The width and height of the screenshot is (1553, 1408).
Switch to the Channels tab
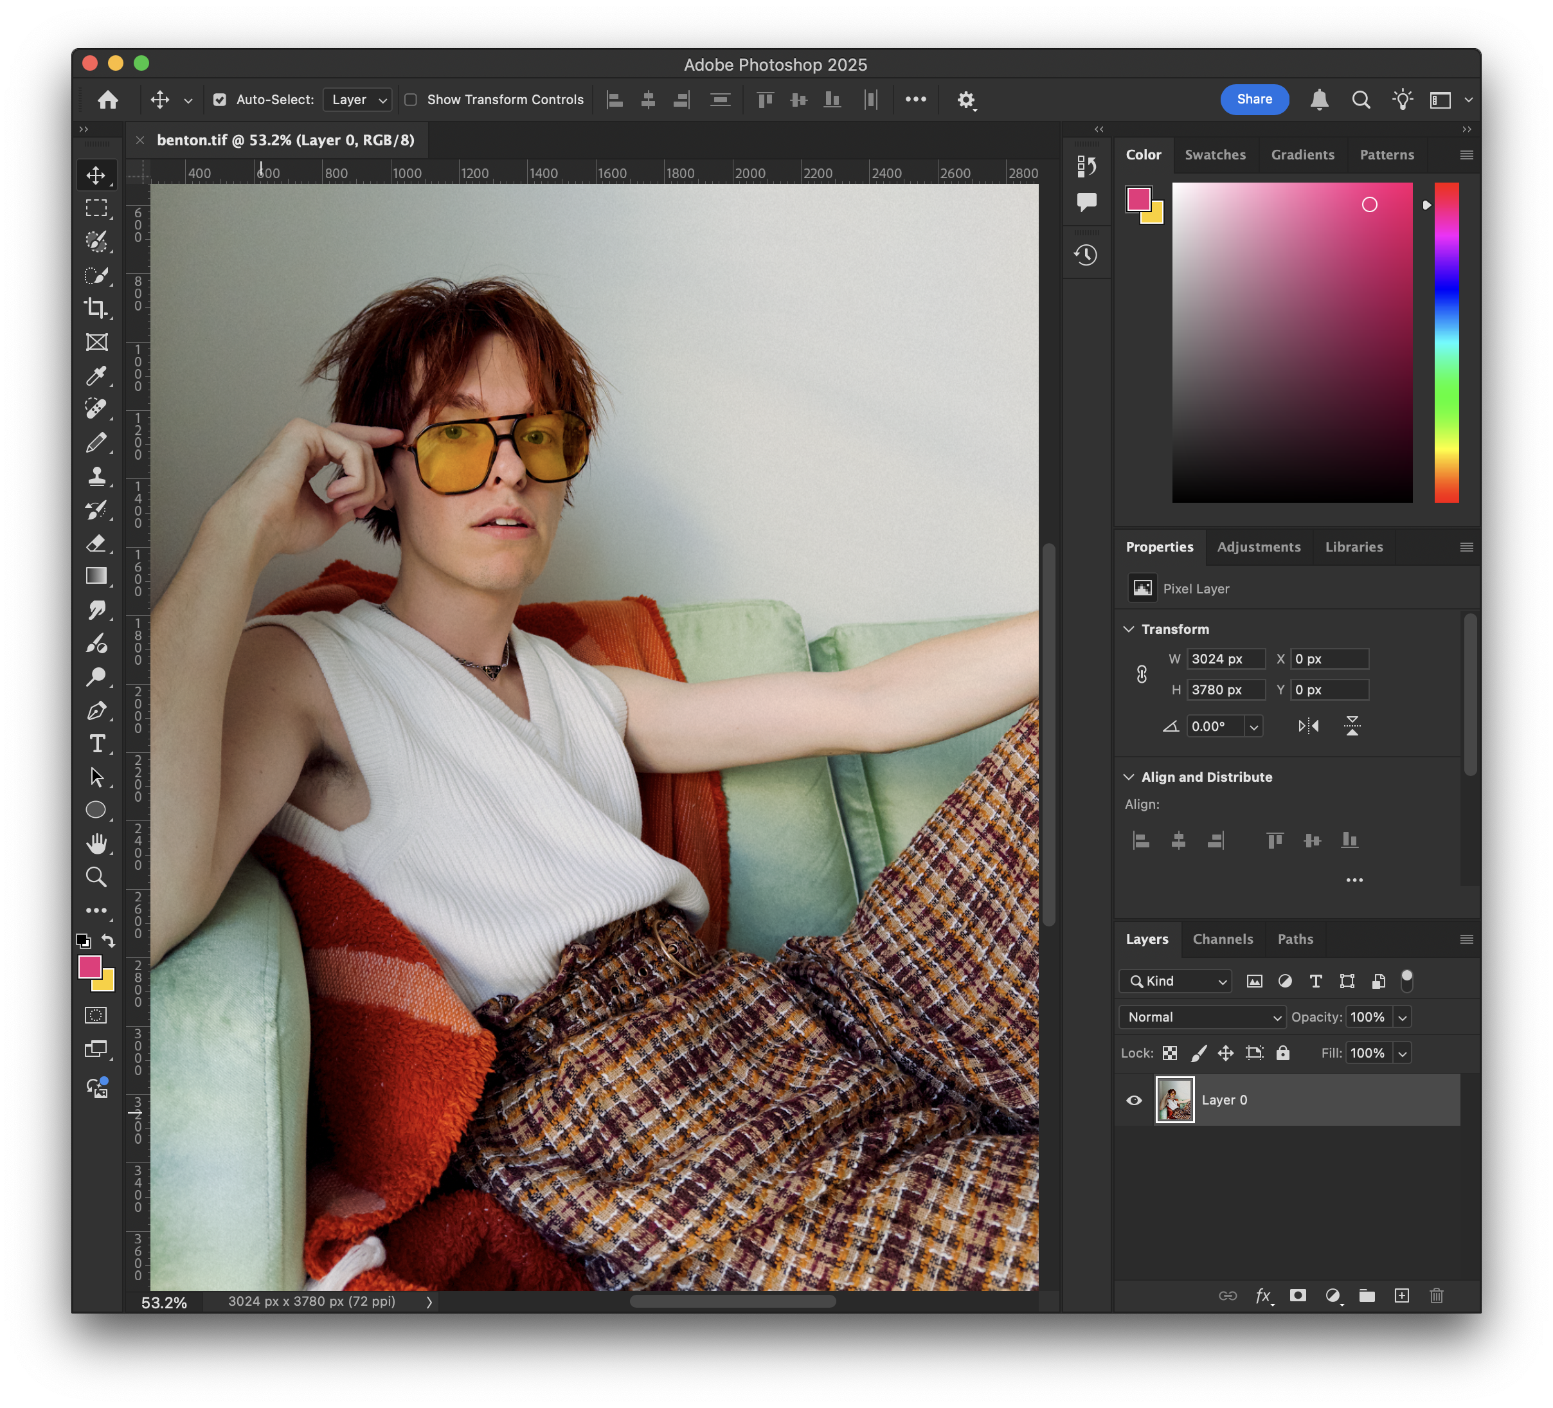1223,939
